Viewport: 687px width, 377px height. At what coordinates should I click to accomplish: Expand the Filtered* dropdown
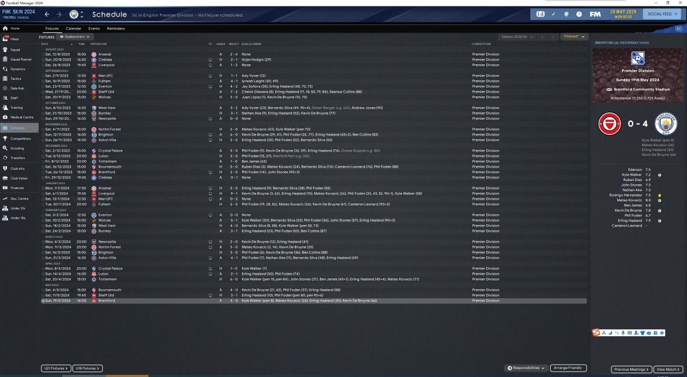pyautogui.click(x=574, y=36)
